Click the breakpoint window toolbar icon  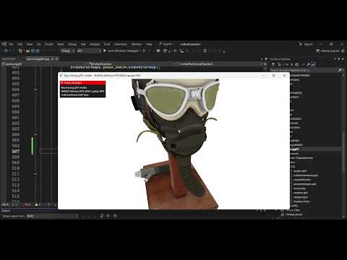click(x=165, y=51)
